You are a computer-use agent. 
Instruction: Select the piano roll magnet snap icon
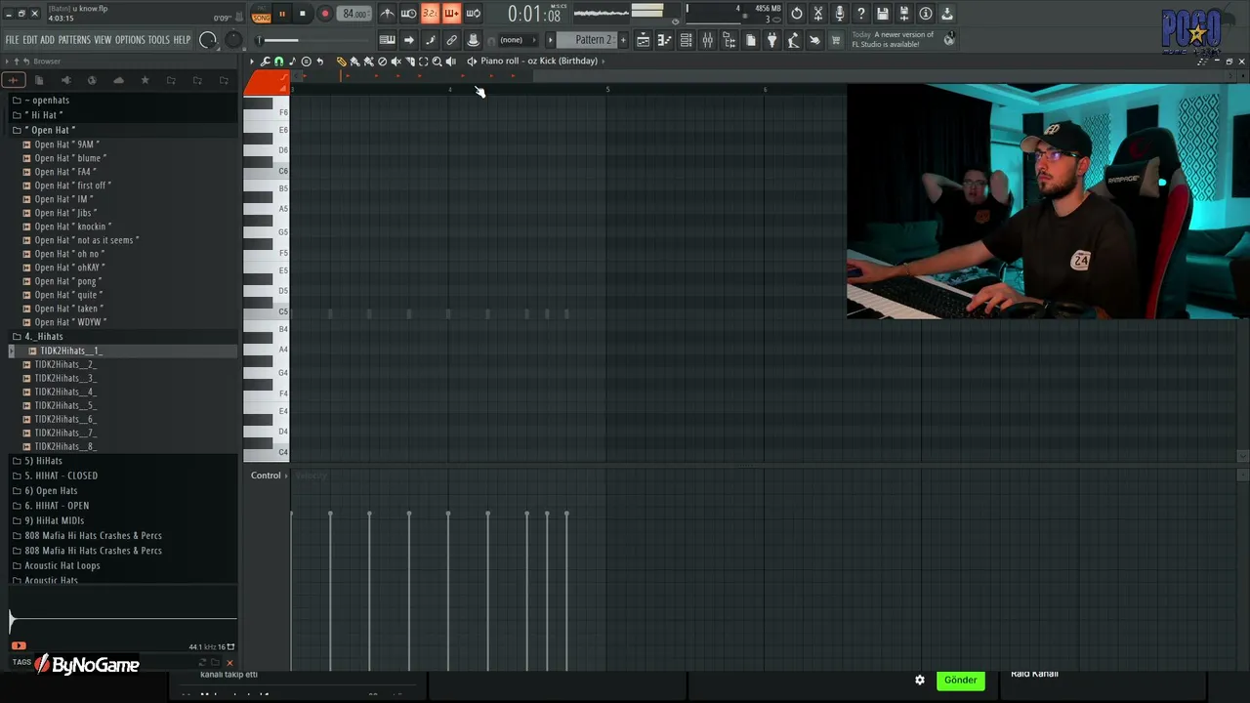278,62
